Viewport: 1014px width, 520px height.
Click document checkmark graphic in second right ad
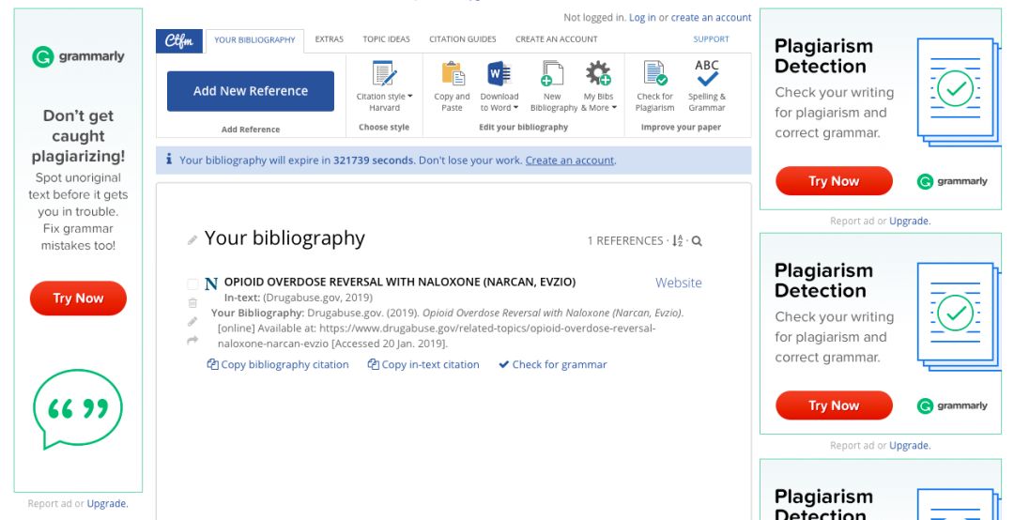tap(958, 315)
